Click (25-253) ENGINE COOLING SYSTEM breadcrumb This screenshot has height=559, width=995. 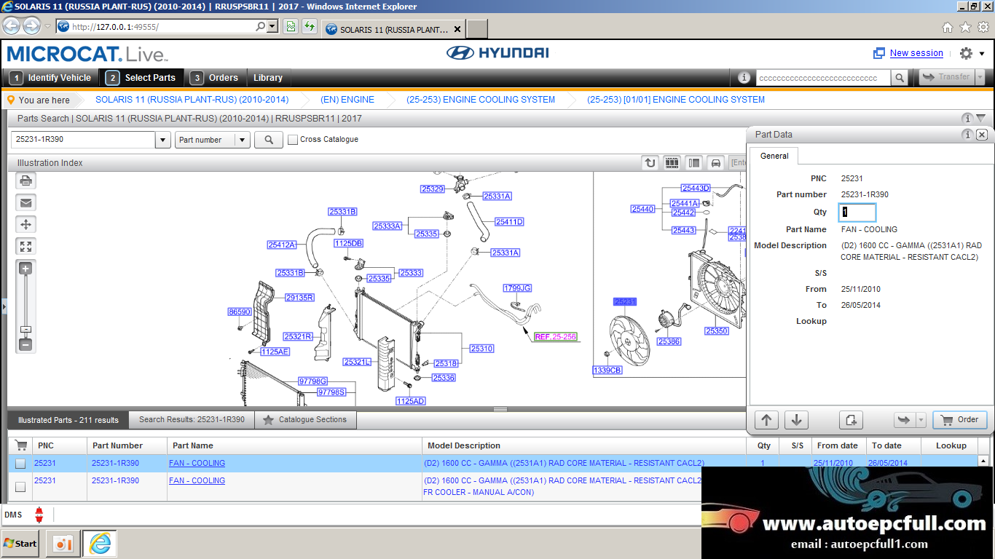[x=481, y=100]
